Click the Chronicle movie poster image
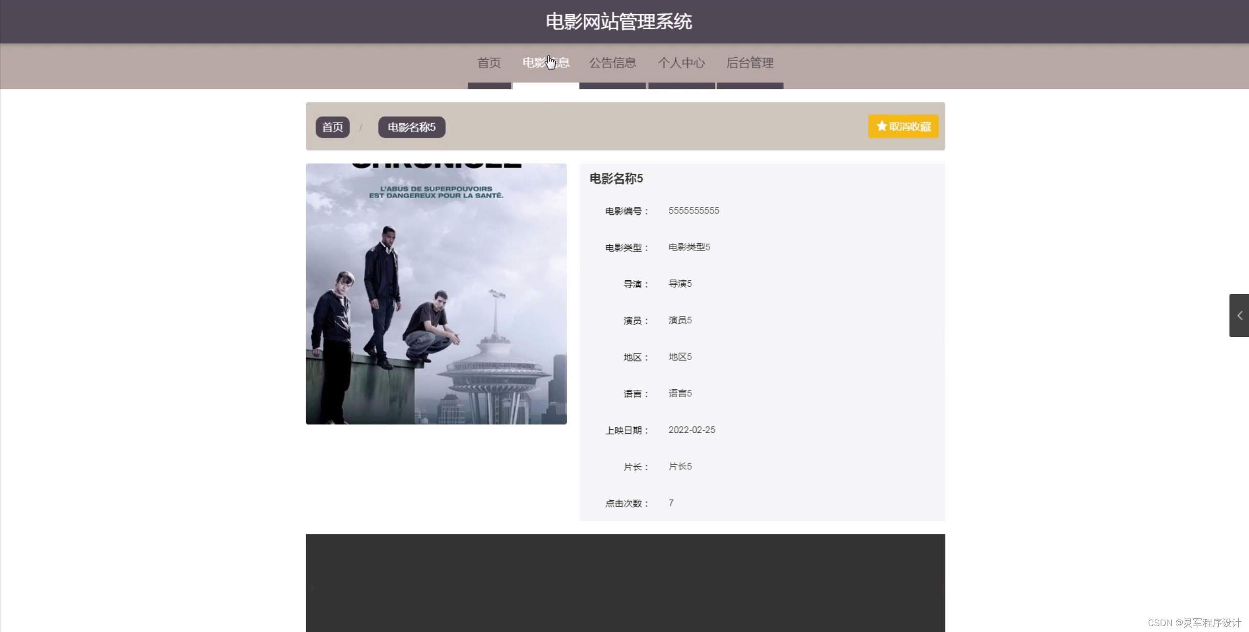This screenshot has width=1249, height=632. [x=436, y=294]
